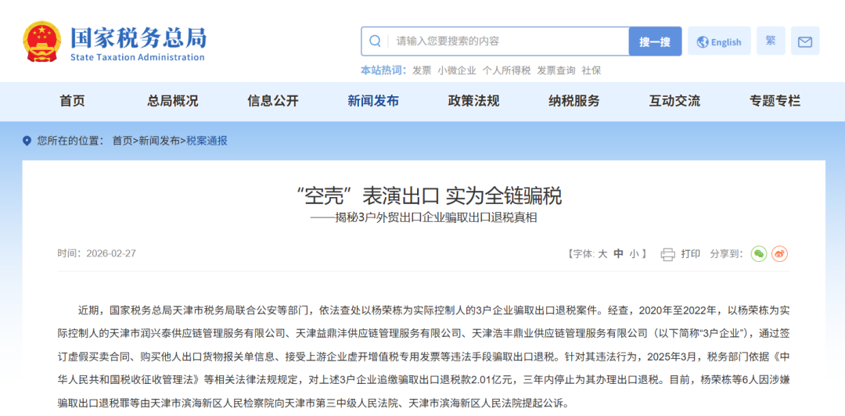Viewport: 845px width, 416px height.
Task: Open 首页 in the navigation bar
Action: (x=72, y=101)
